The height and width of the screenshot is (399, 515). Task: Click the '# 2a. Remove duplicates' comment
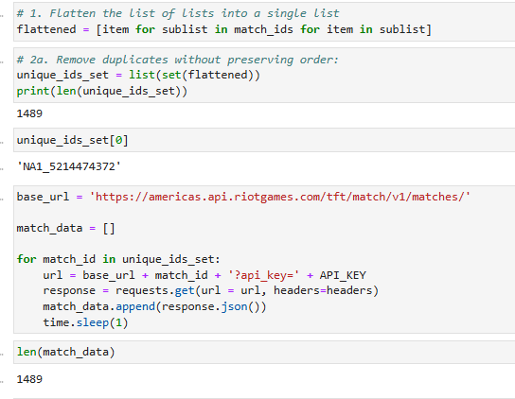click(177, 60)
